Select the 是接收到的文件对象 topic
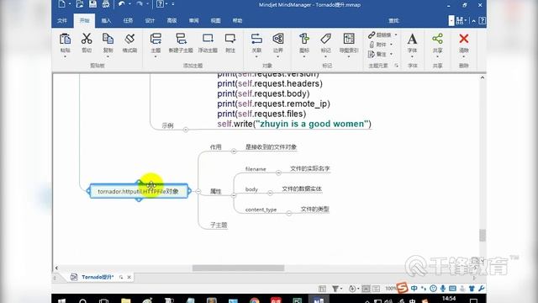The width and height of the screenshot is (538, 303). 271,147
